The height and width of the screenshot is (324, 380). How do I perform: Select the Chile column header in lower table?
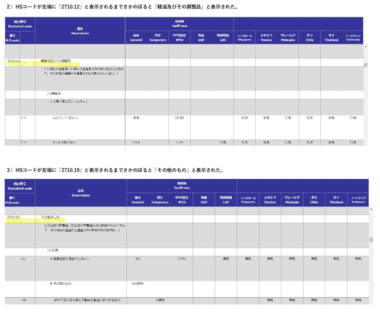pos(314,200)
